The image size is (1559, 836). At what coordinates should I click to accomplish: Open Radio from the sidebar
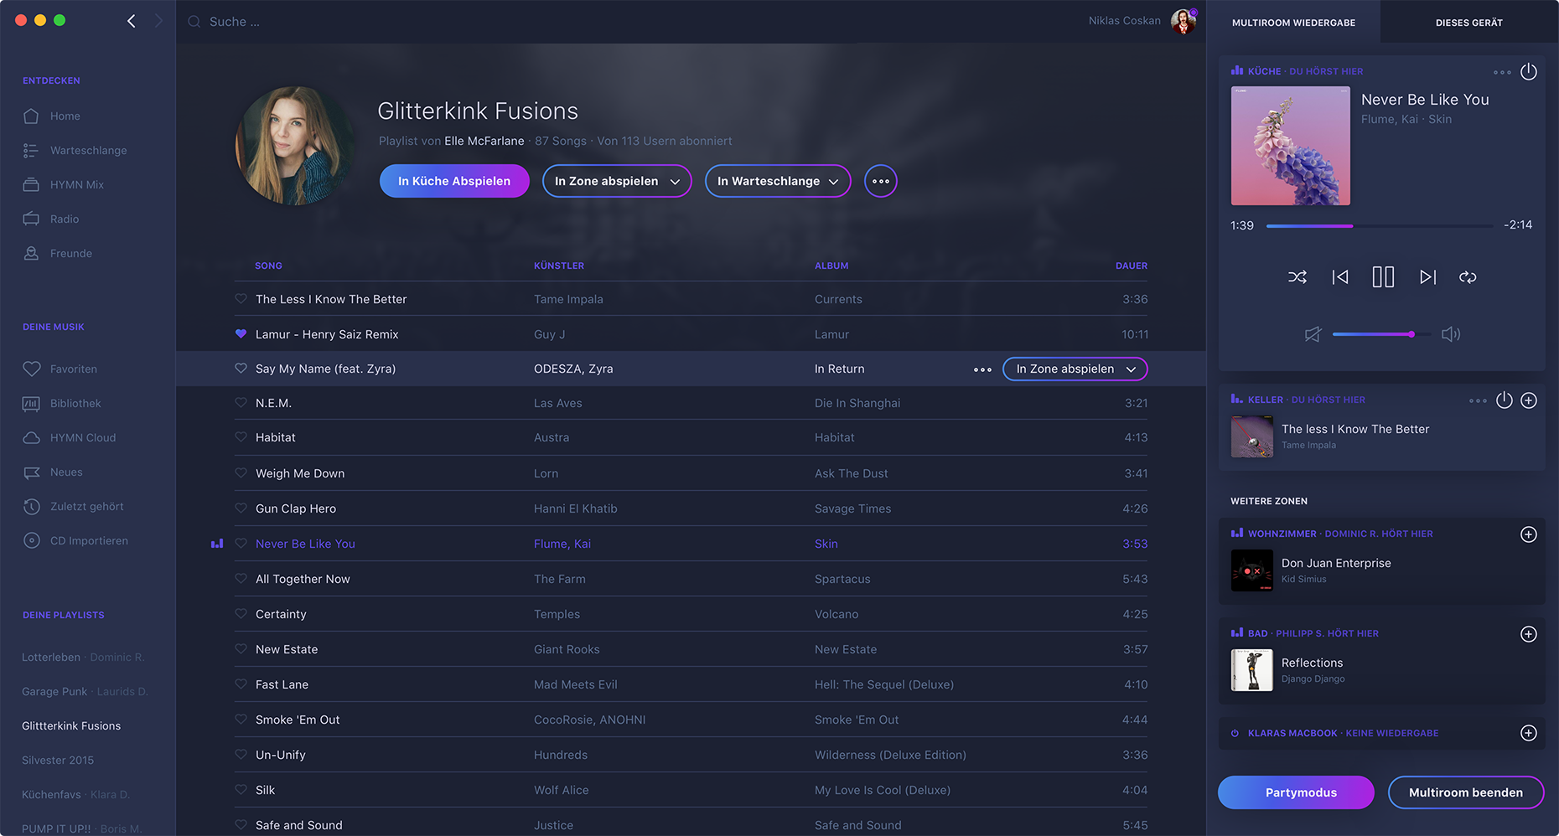pos(65,219)
